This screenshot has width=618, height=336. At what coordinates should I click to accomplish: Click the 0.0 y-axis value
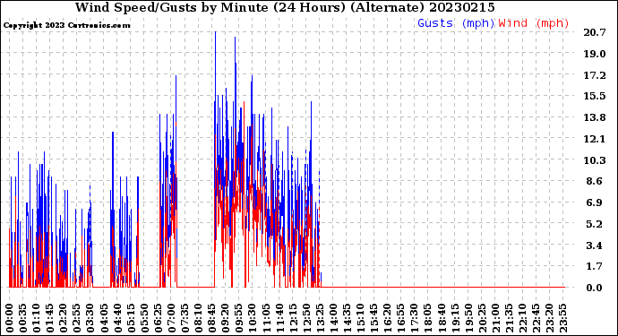pyautogui.click(x=595, y=288)
